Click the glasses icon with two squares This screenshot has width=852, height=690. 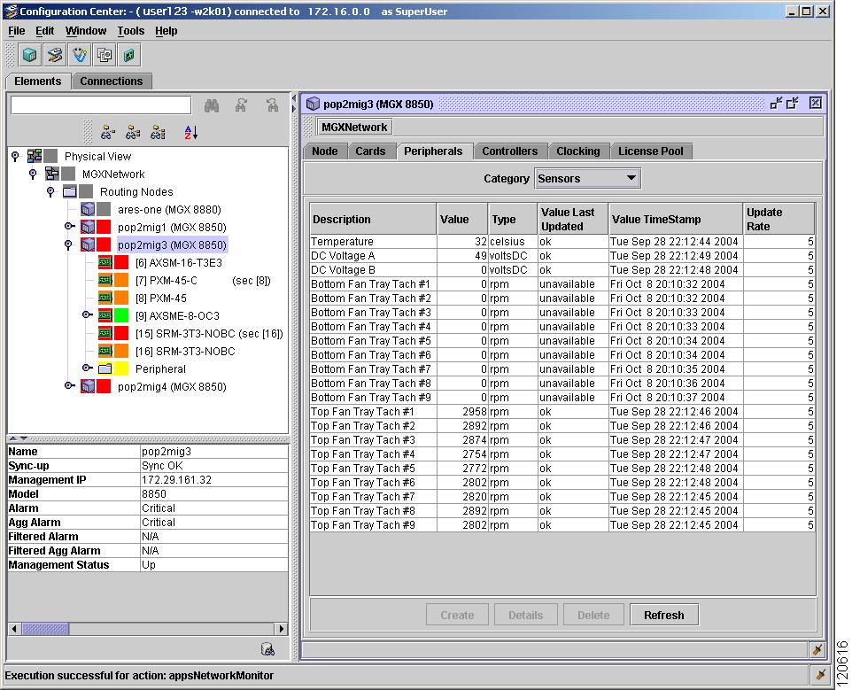pos(133,132)
